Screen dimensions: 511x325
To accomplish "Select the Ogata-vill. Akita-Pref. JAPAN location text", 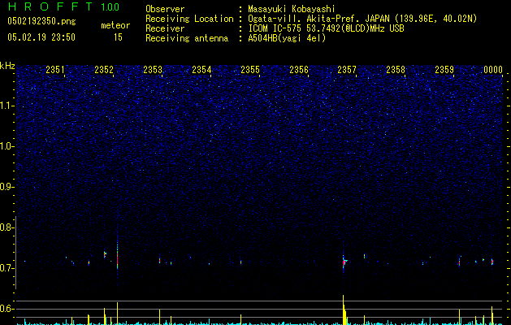I will pyautogui.click(x=362, y=19).
